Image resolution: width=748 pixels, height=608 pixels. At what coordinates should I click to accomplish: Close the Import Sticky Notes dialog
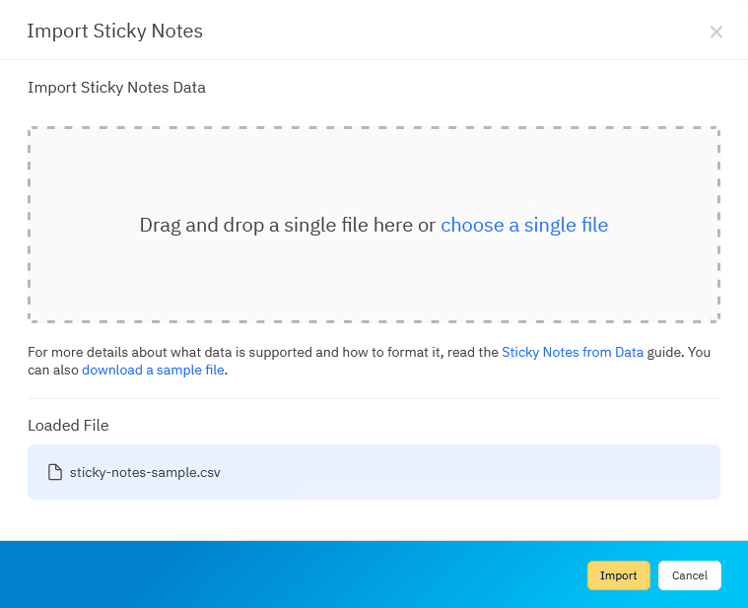pos(716,32)
